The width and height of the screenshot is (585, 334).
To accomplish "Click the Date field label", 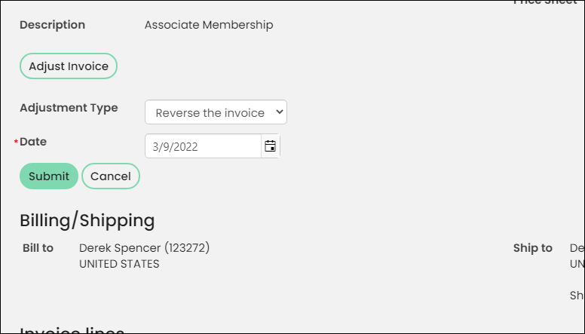I will point(33,142).
